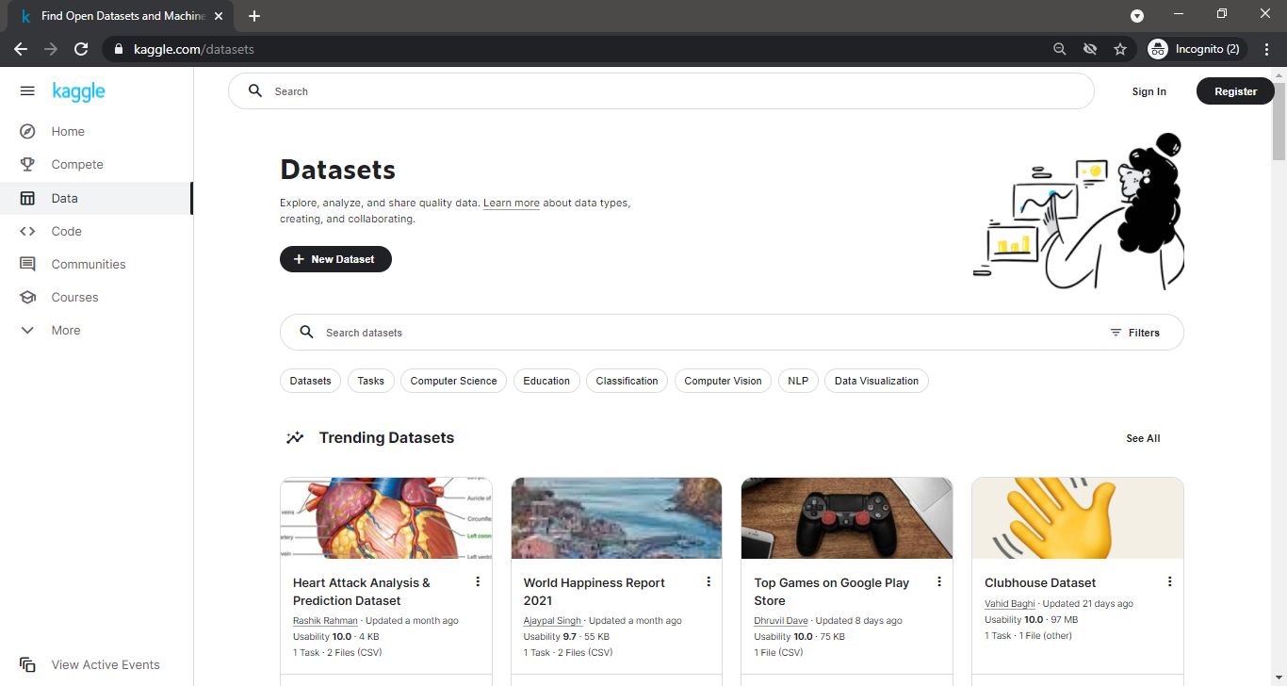Click the Kaggle logo
The width and height of the screenshot is (1287, 686).
78,90
